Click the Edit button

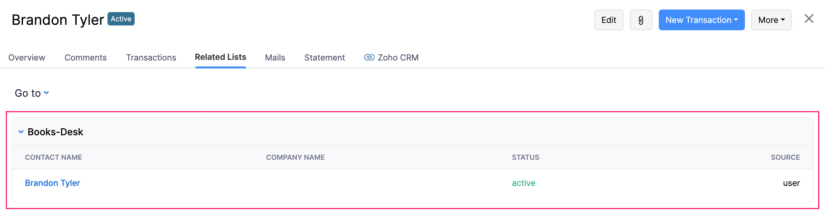[608, 20]
